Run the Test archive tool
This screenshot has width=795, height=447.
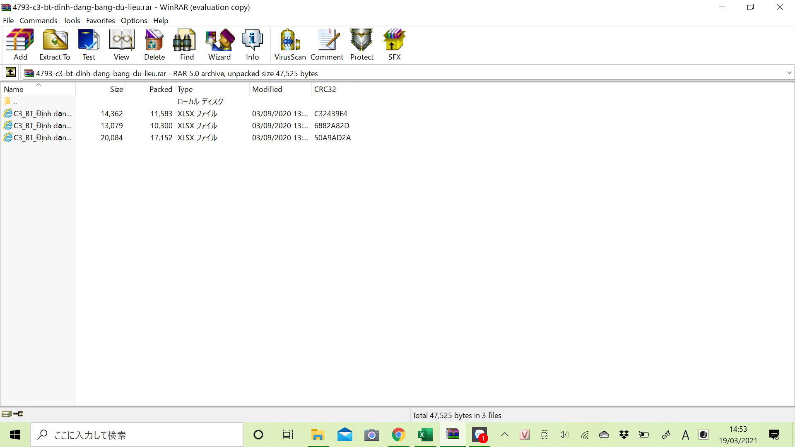point(89,45)
